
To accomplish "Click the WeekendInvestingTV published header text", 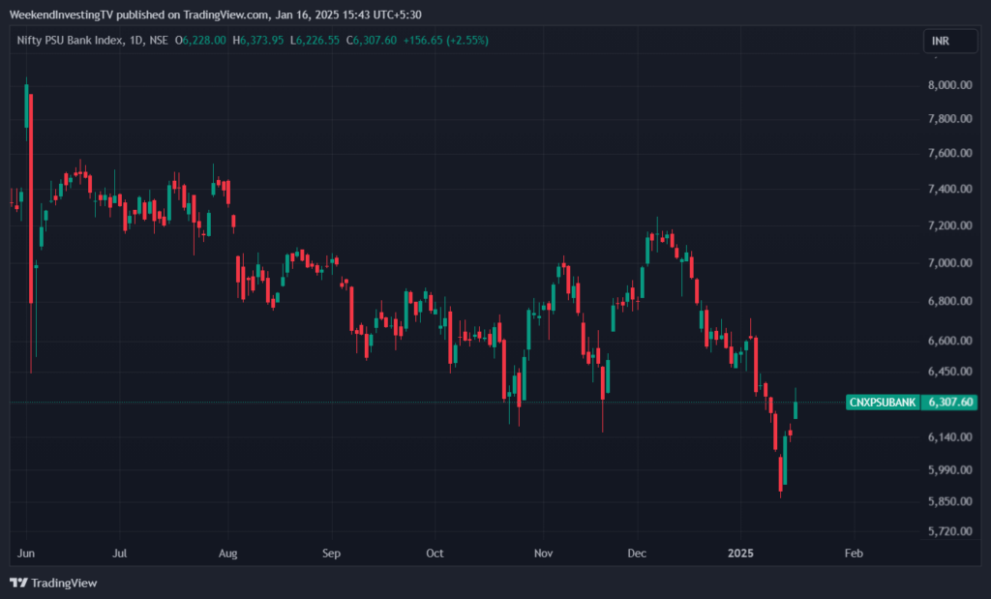I will pyautogui.click(x=215, y=15).
